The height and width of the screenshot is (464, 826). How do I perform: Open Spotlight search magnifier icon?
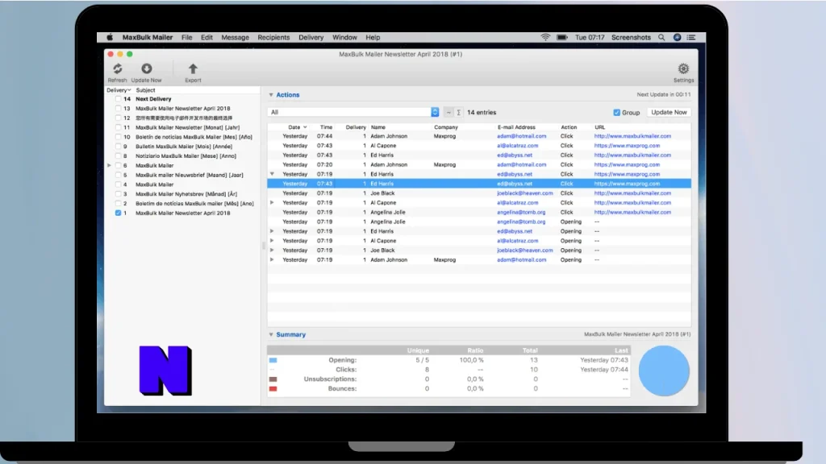click(661, 37)
